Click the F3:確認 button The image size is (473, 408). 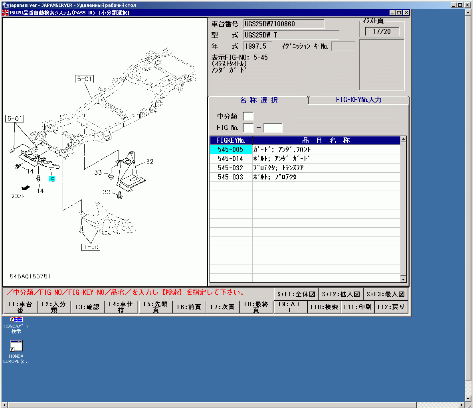[x=87, y=307]
